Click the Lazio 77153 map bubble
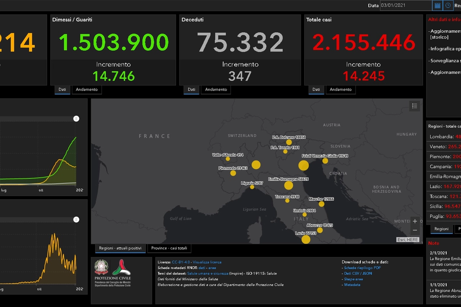 point(306,239)
